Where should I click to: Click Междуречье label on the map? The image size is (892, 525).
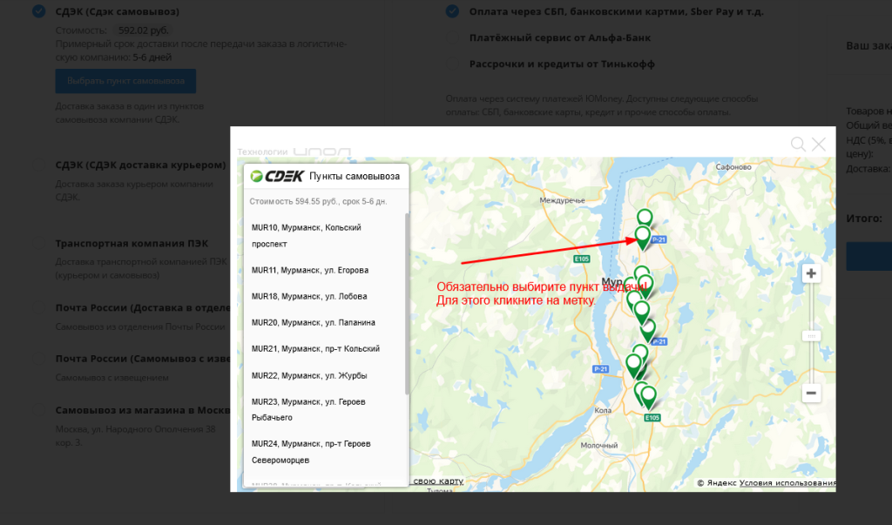coord(562,200)
